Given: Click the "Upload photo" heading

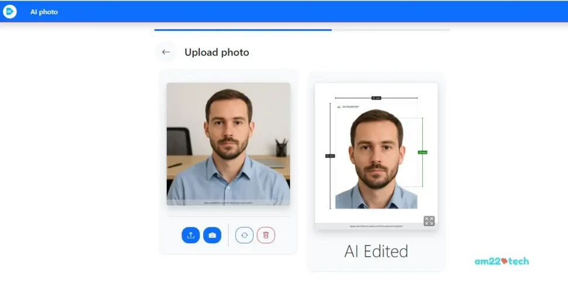Looking at the screenshot, I should [217, 53].
